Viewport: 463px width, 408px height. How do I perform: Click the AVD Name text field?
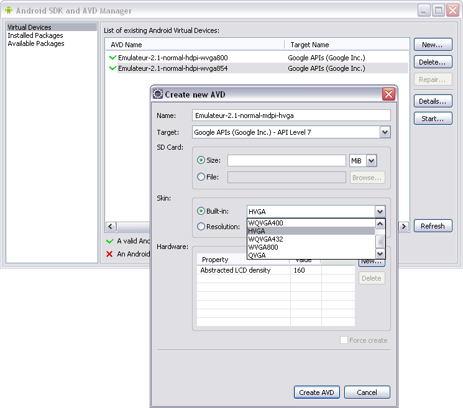291,116
